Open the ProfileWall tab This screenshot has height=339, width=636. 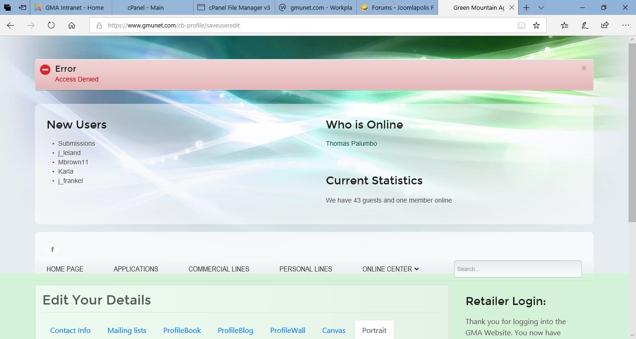point(288,330)
